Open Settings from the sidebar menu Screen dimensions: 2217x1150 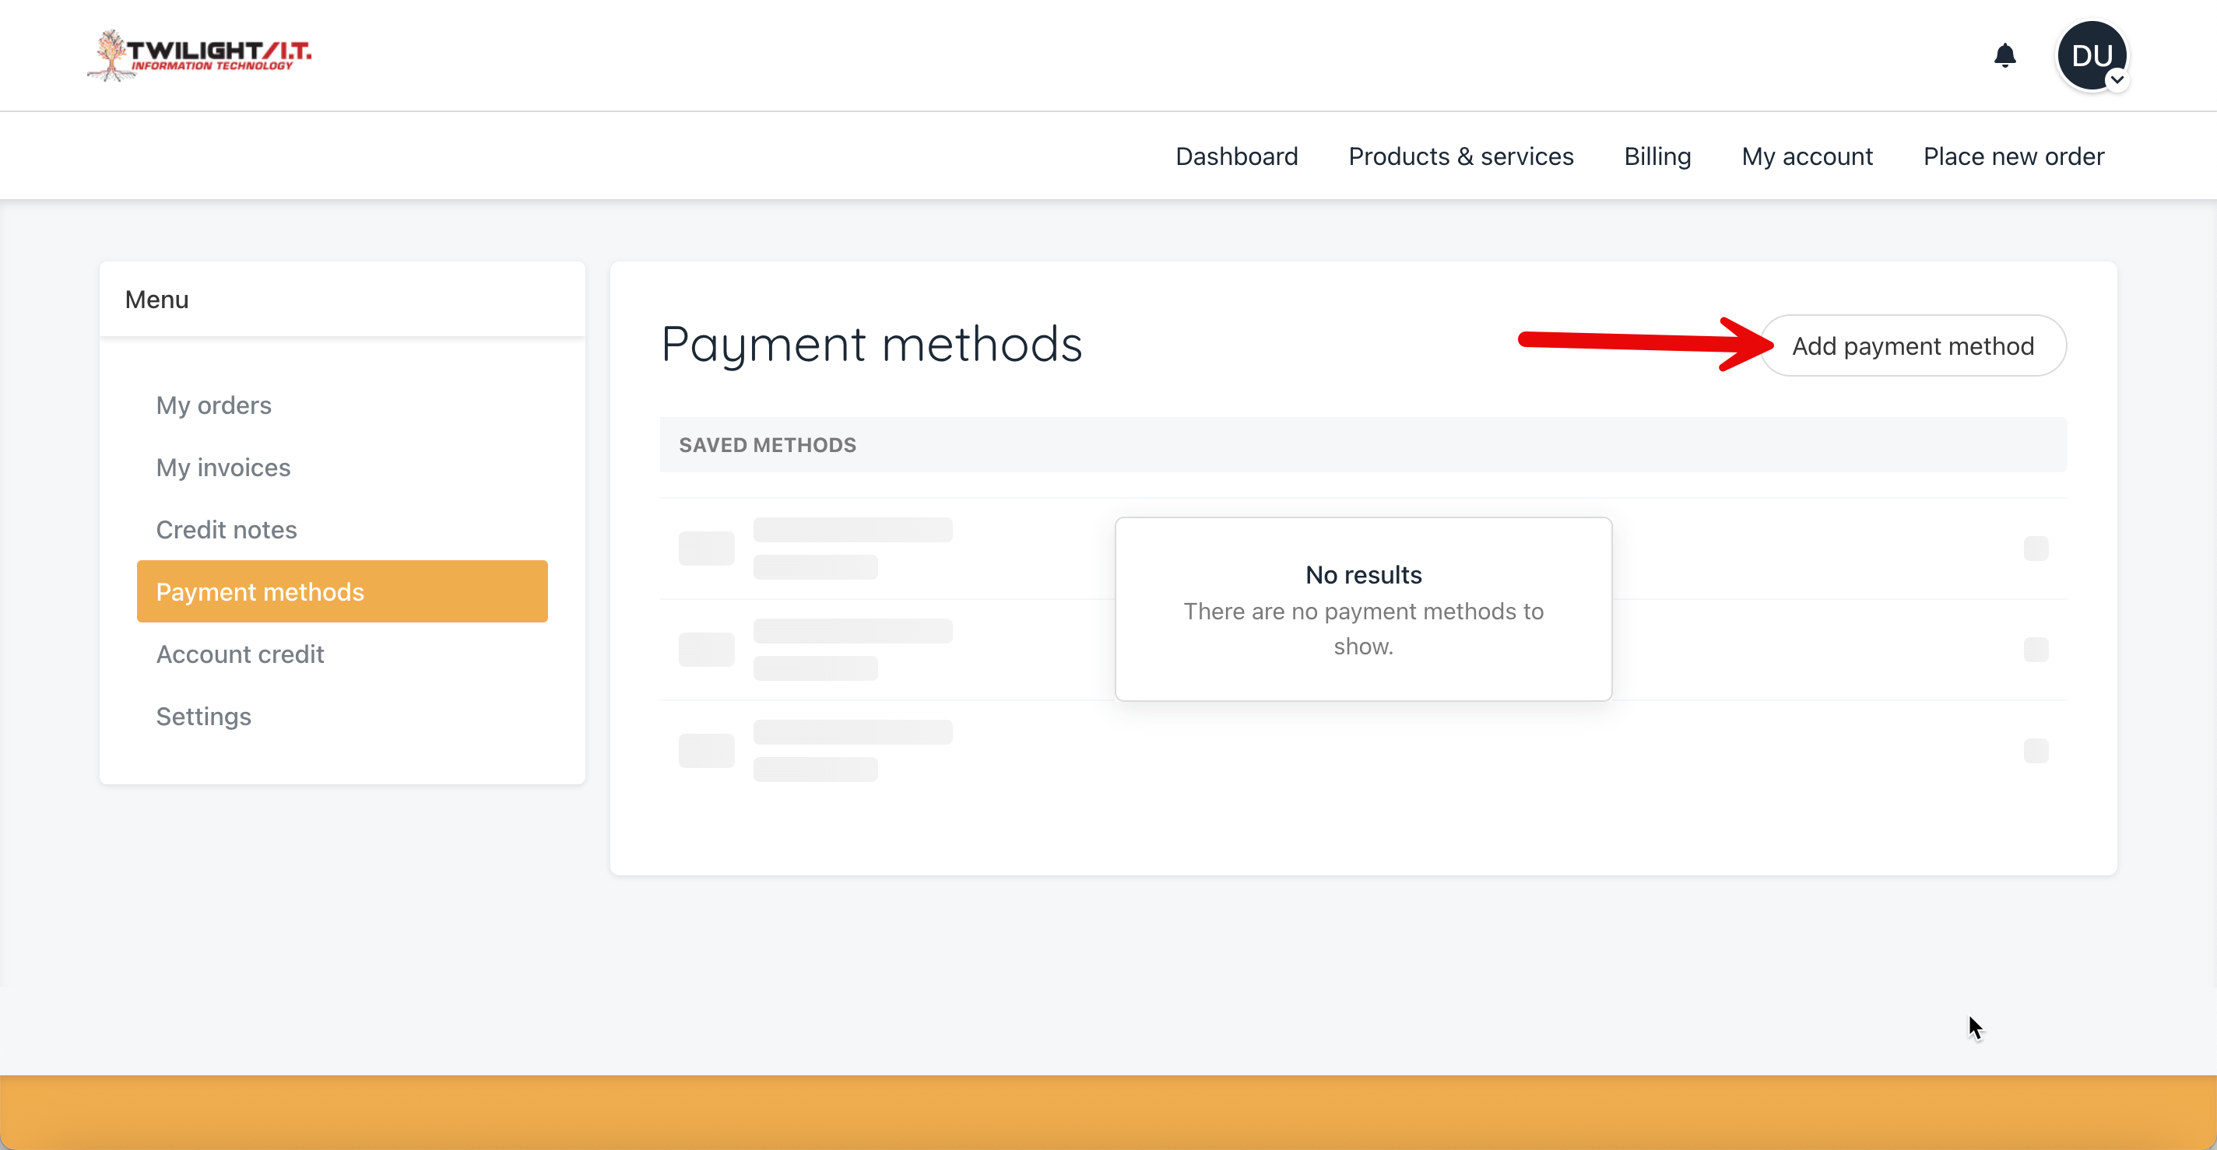click(203, 717)
